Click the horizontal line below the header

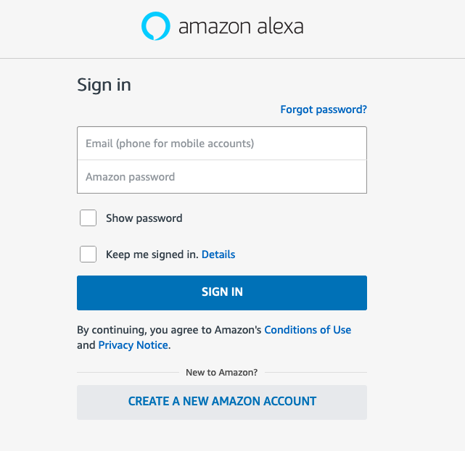click(x=232, y=58)
